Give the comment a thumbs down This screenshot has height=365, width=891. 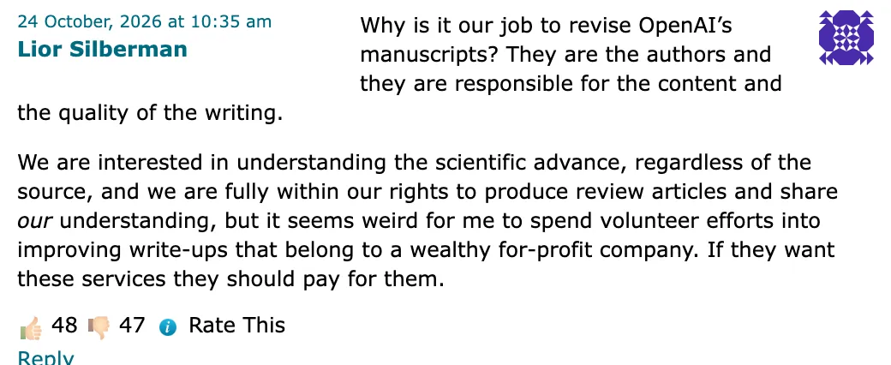click(x=99, y=328)
